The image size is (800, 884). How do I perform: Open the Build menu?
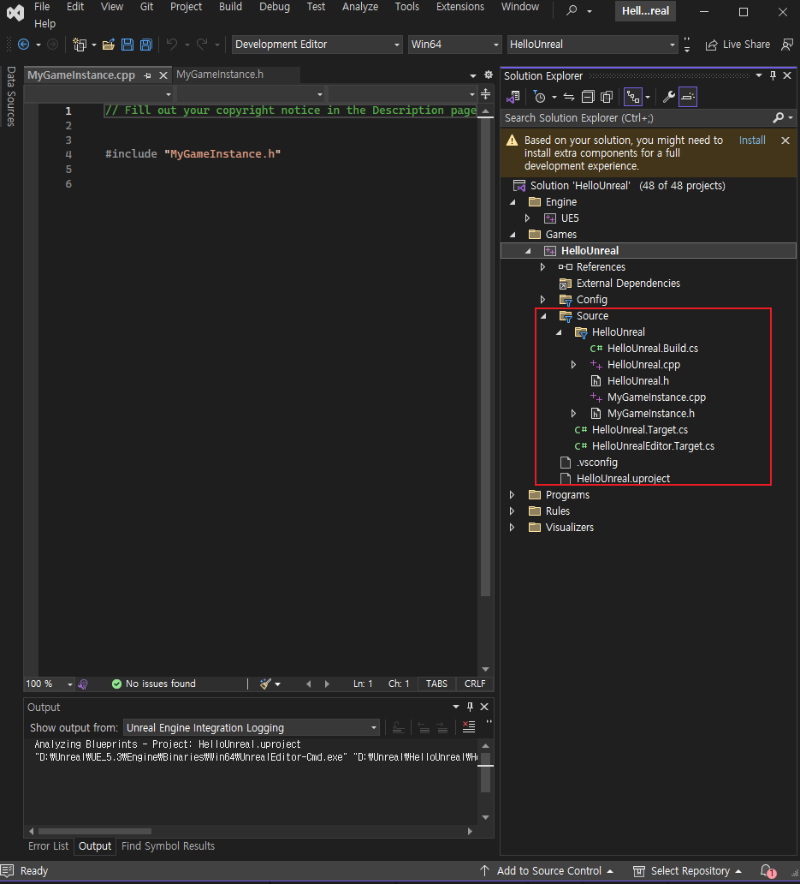230,7
